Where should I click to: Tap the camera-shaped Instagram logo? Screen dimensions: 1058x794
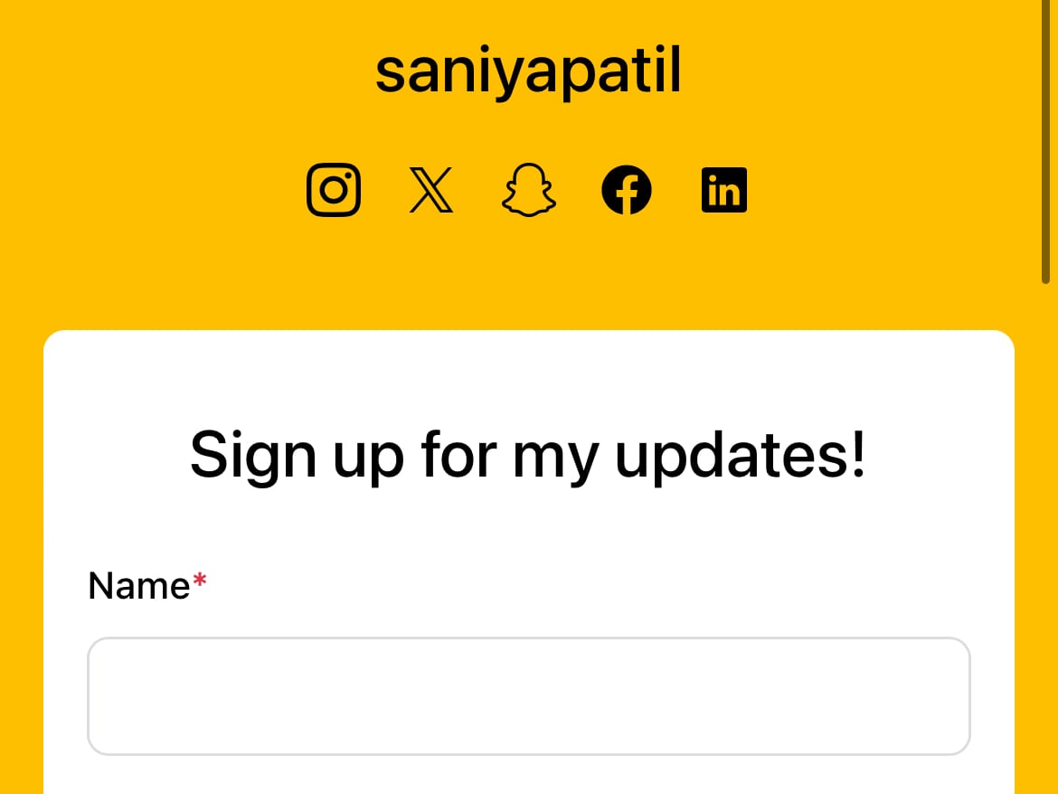point(334,190)
